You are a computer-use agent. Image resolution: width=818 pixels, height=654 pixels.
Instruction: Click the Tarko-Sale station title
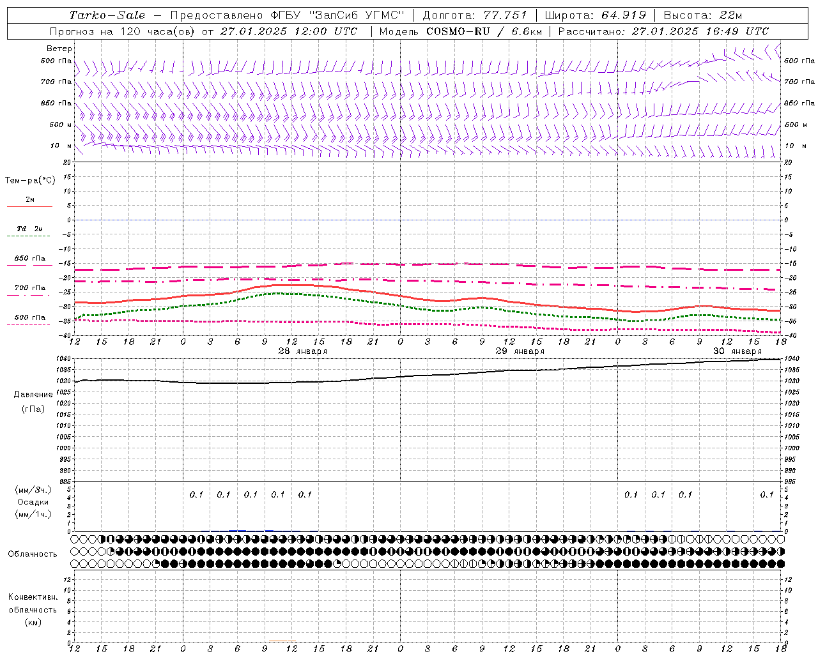pyautogui.click(x=107, y=15)
